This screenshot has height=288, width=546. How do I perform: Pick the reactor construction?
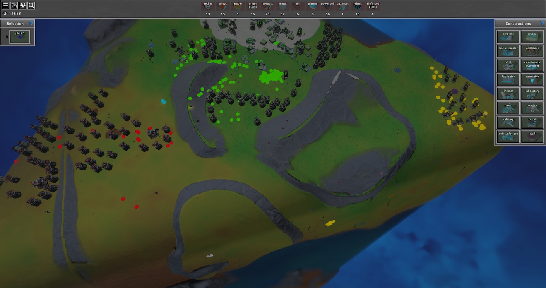point(532,108)
